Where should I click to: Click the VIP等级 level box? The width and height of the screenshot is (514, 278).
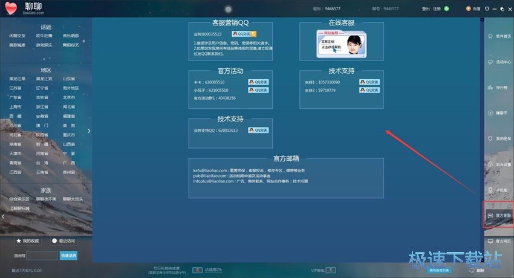(331, 270)
